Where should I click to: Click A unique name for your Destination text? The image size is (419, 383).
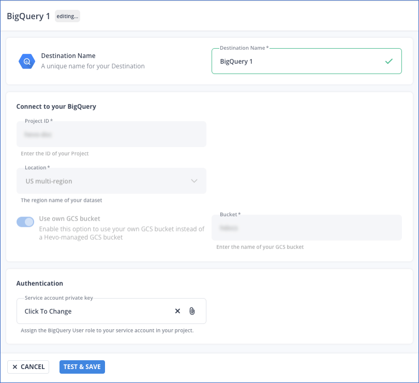click(93, 66)
